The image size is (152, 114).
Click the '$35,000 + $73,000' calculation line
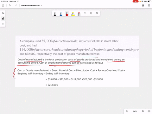[74, 79]
